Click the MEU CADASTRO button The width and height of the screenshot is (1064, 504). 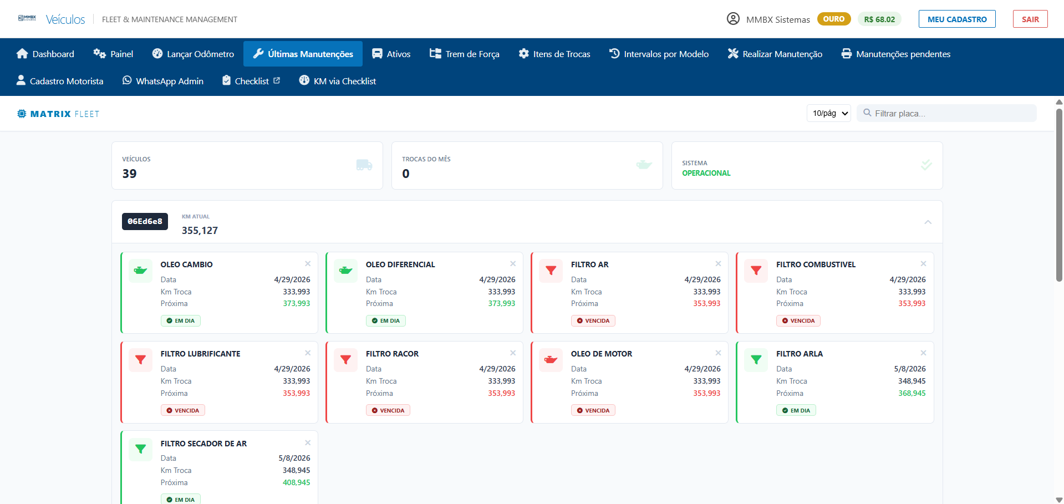coord(957,19)
